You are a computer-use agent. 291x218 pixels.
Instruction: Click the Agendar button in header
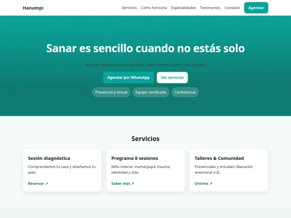tap(256, 8)
